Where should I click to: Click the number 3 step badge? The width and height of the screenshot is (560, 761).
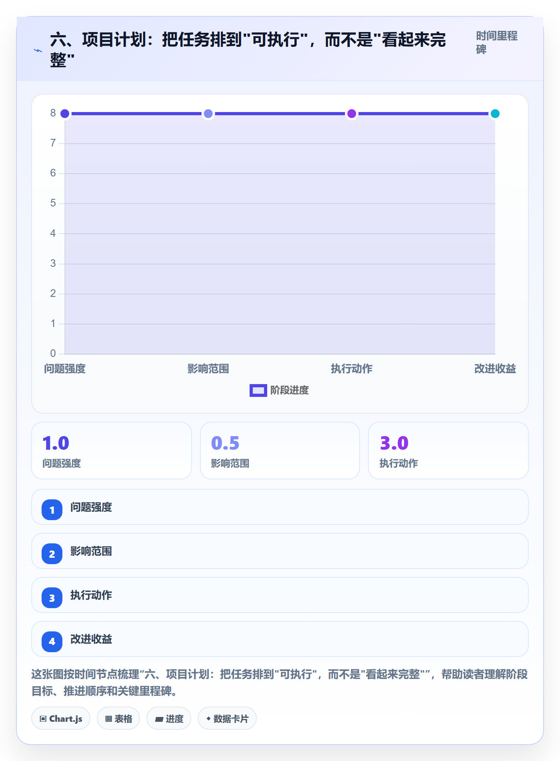pos(52,598)
